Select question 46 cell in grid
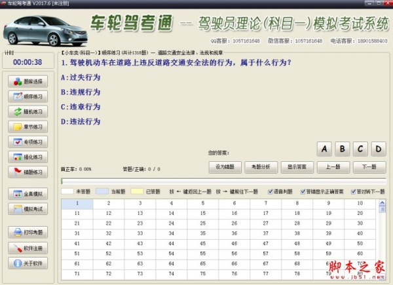This screenshot has width=393, height=285. click(x=234, y=244)
